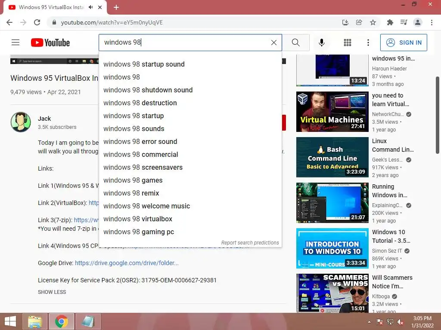Pick suggestion windows 98 remix
This screenshot has width=441, height=330.
click(190, 193)
